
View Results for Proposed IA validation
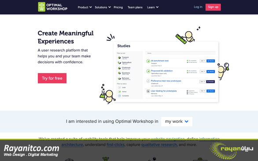pos(210,72)
